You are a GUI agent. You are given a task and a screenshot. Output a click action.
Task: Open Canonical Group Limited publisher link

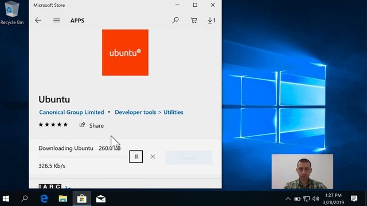pos(71,112)
